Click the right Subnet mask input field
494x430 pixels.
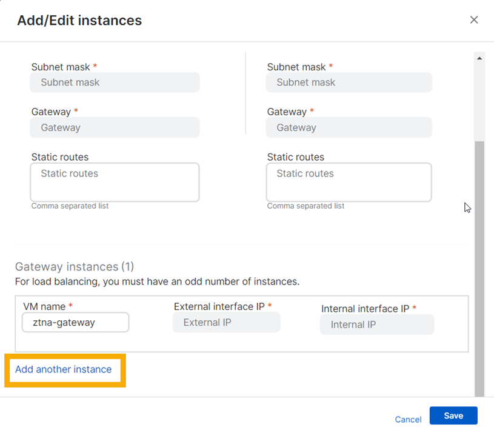click(x=349, y=82)
